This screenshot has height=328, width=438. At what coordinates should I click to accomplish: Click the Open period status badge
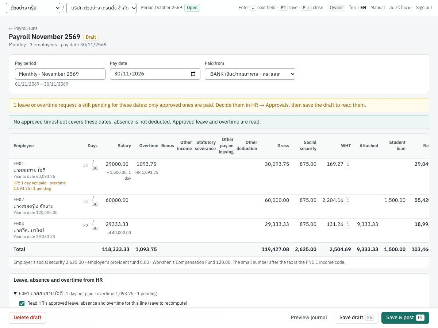click(x=192, y=8)
